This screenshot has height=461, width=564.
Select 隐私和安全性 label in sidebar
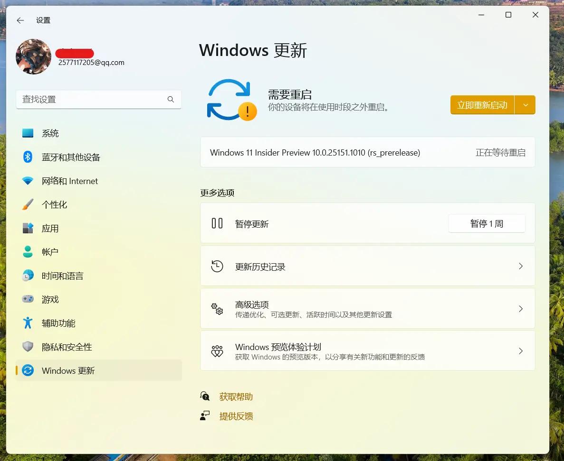tap(67, 347)
